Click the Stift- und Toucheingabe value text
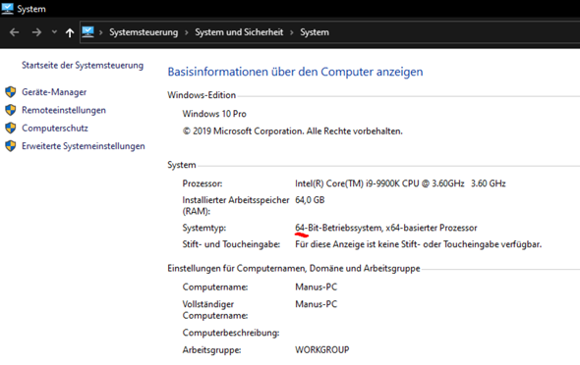The width and height of the screenshot is (580, 365). click(x=418, y=244)
